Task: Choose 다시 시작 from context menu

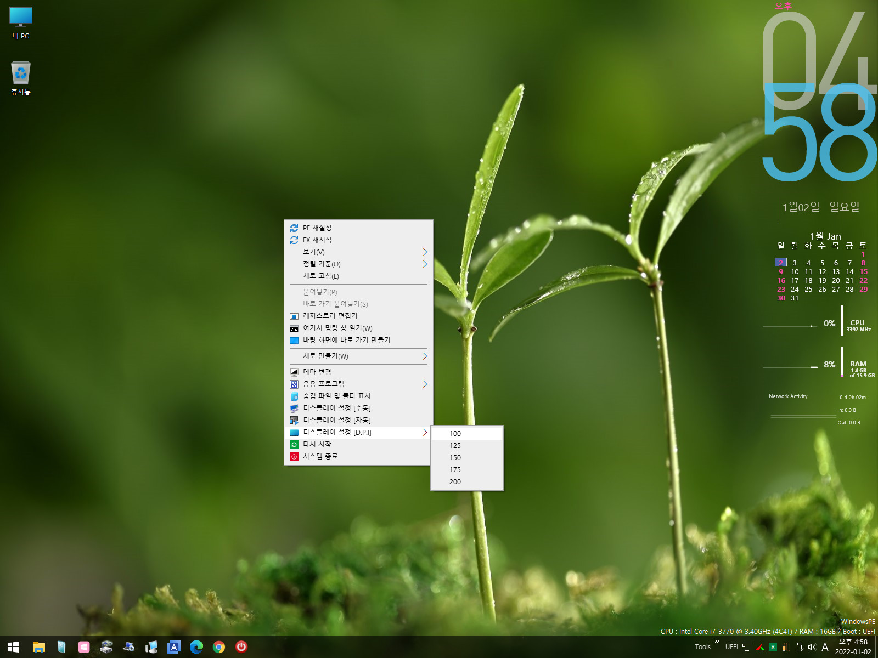Action: click(x=358, y=444)
